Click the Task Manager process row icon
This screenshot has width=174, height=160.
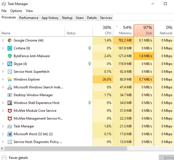10,126
